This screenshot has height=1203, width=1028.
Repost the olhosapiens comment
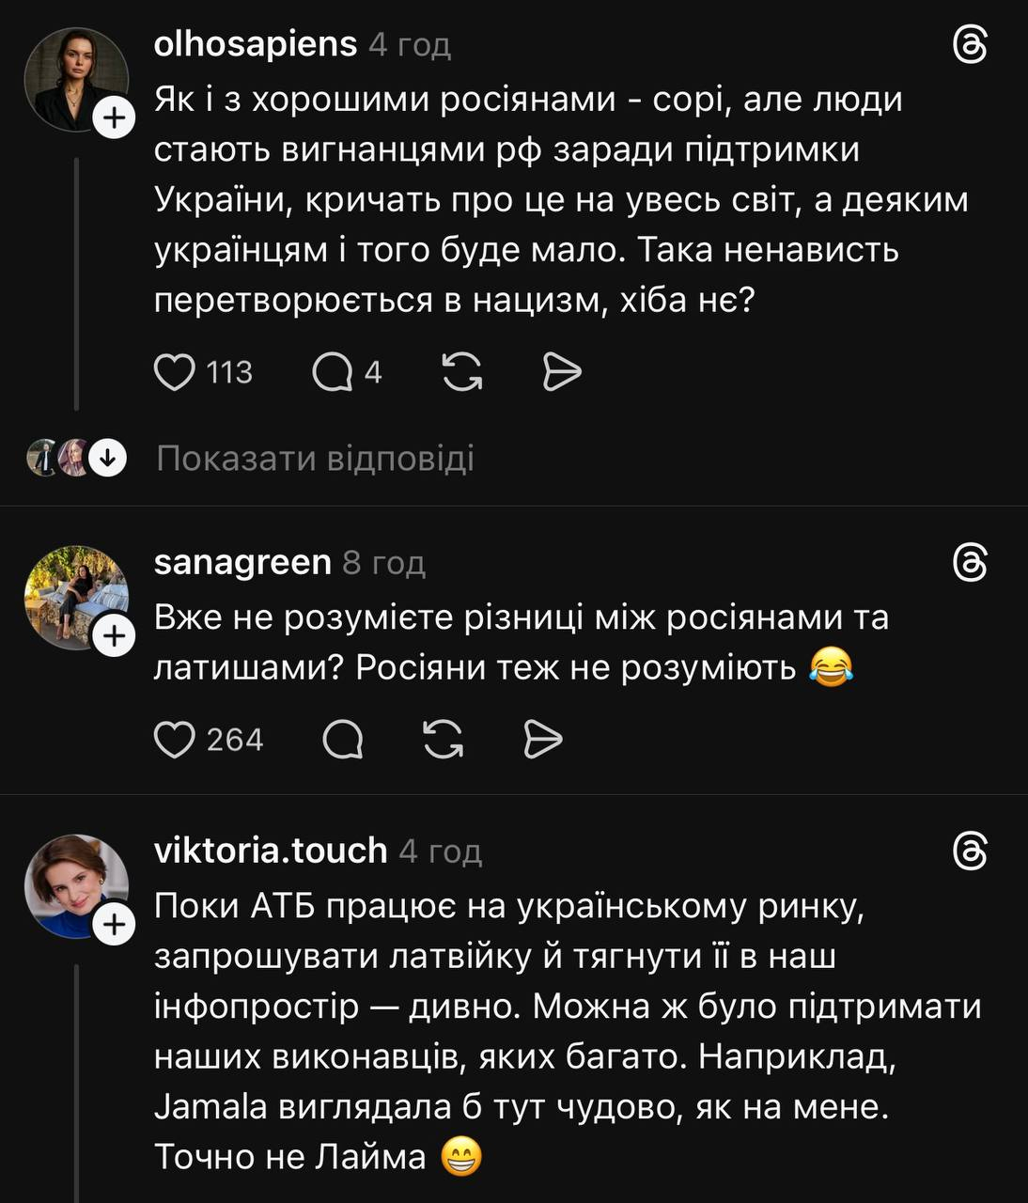click(462, 373)
